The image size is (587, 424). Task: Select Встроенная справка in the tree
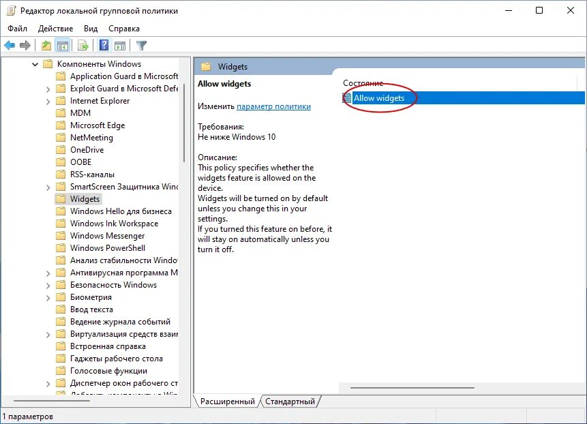coord(108,346)
